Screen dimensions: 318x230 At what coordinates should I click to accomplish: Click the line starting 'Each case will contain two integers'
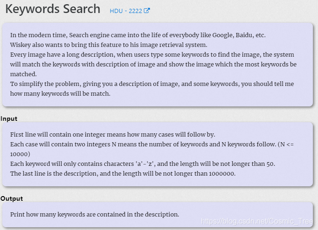coord(152,145)
